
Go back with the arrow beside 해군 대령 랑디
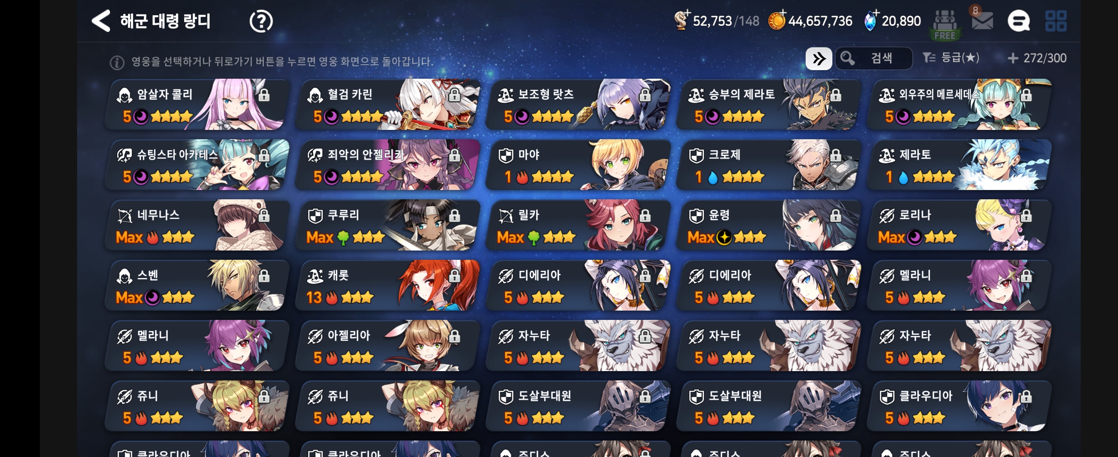tap(101, 20)
